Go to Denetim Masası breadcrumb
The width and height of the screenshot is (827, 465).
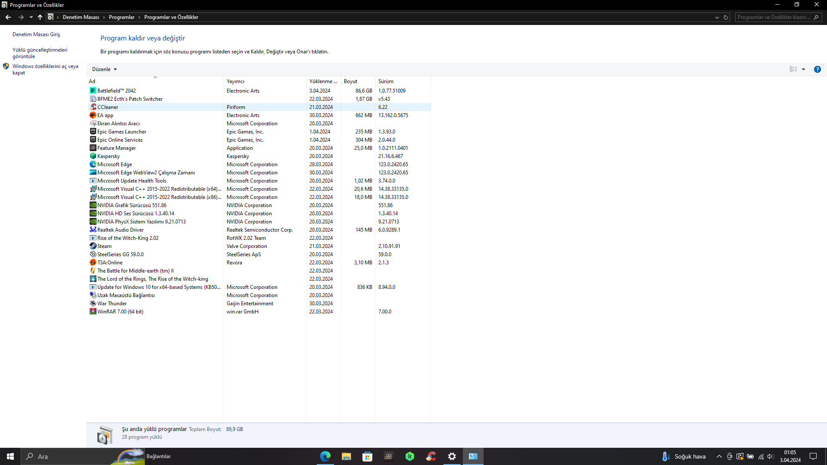coord(81,17)
